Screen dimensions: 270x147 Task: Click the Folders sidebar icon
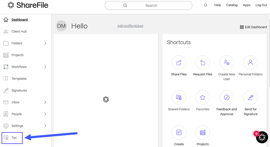tap(6, 43)
